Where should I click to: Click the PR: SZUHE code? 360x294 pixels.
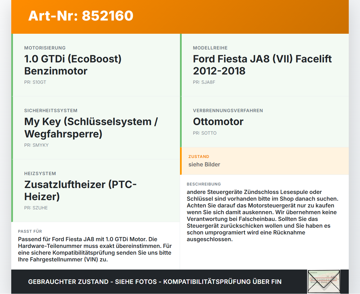click(36, 208)
